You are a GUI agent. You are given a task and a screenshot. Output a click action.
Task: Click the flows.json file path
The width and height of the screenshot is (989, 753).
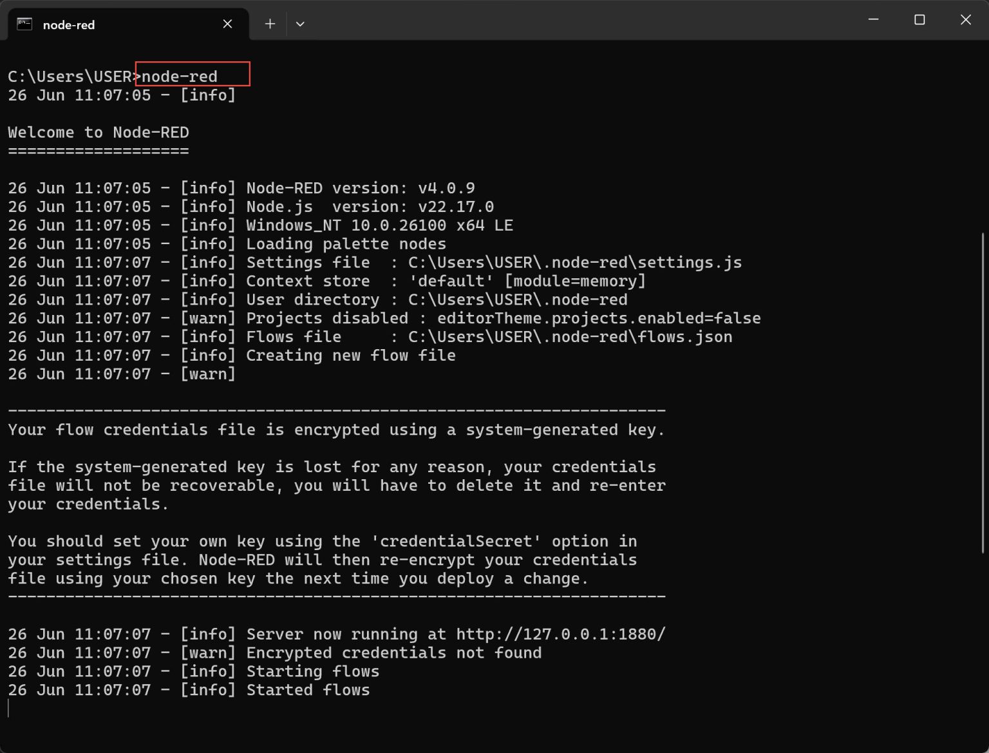[569, 336]
